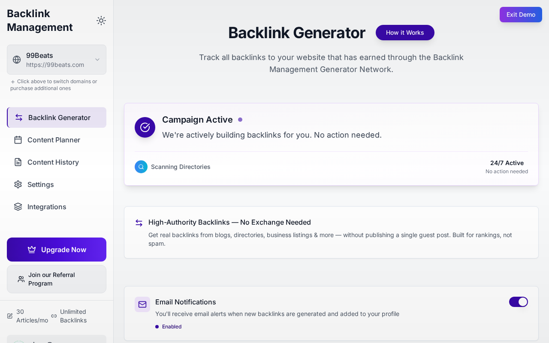Click the Content History document icon

[x=18, y=162]
